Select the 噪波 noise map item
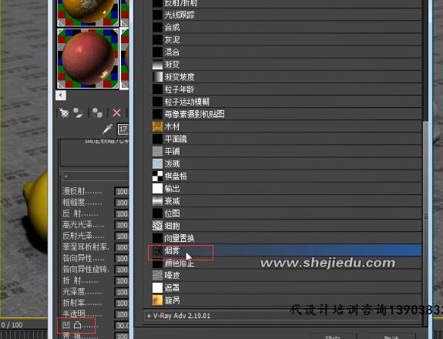The image size is (443, 339). point(287,276)
